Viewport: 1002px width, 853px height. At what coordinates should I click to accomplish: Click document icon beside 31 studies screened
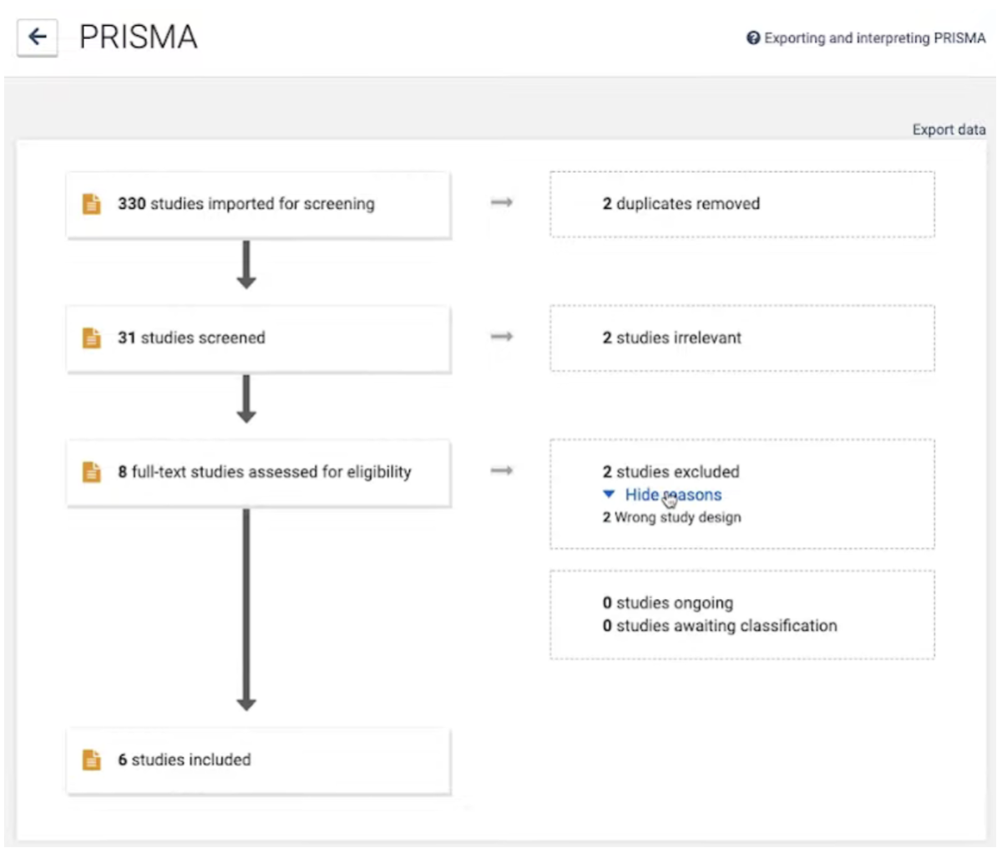point(92,338)
